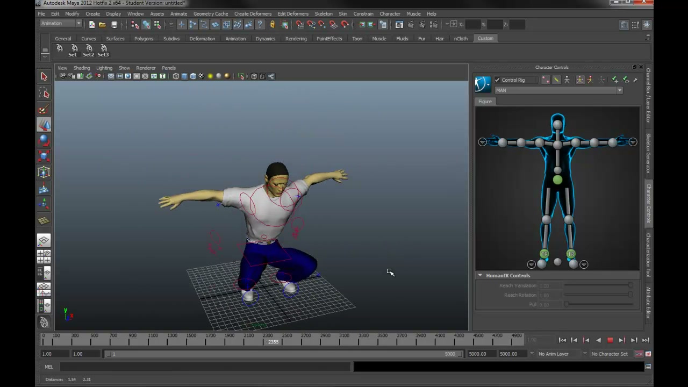Select the green hips effector
The image size is (688, 387).
click(557, 181)
